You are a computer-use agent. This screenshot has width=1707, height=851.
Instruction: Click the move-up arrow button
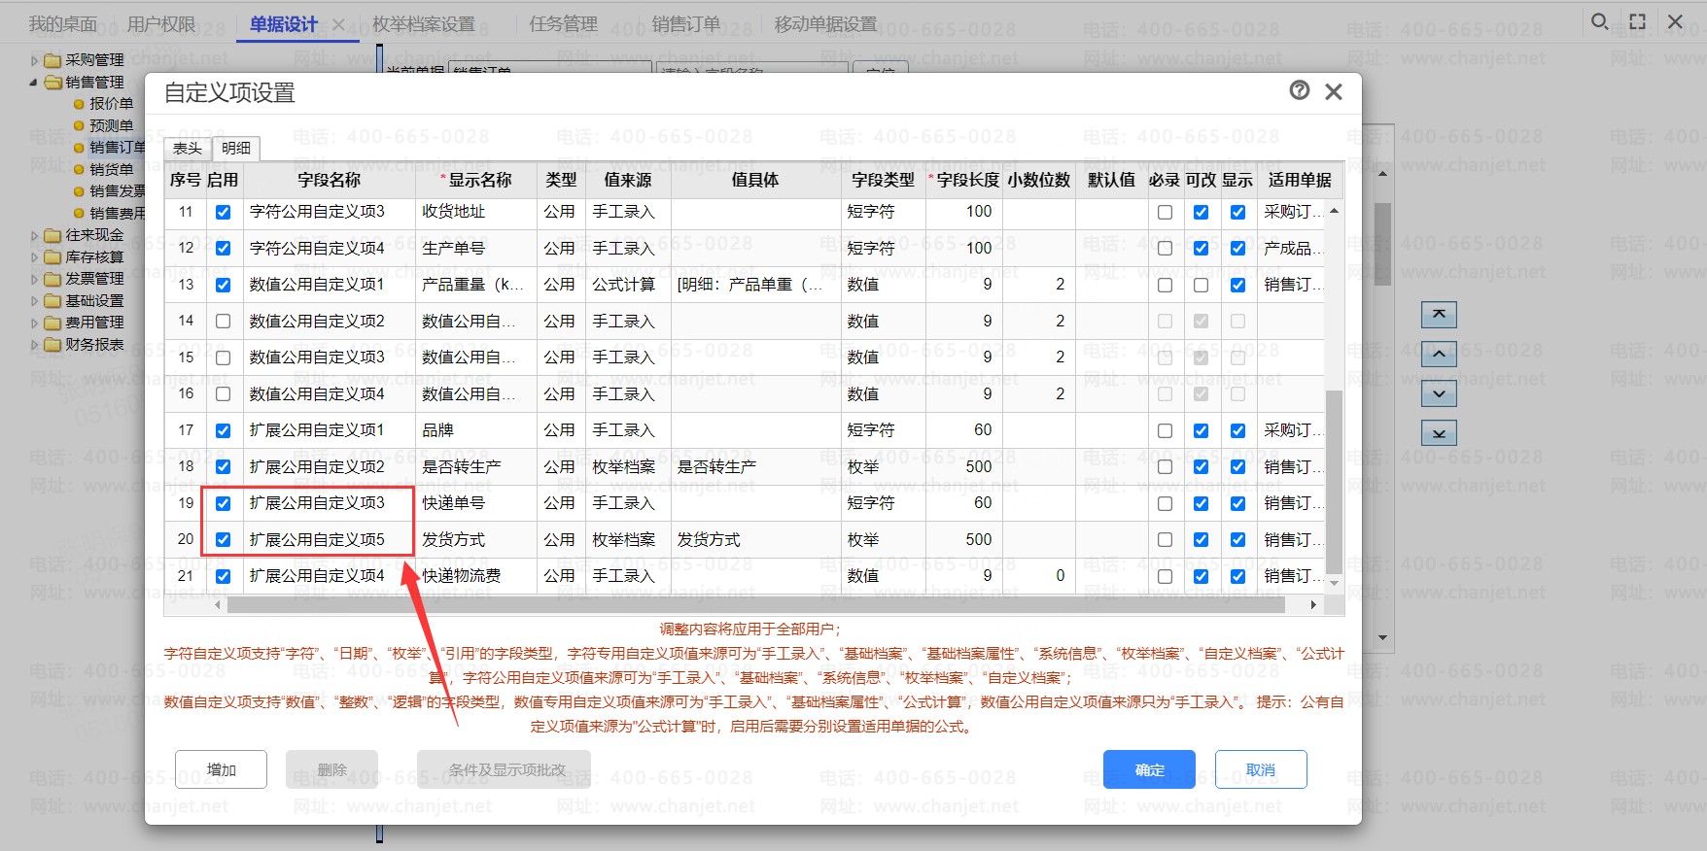coord(1439,355)
